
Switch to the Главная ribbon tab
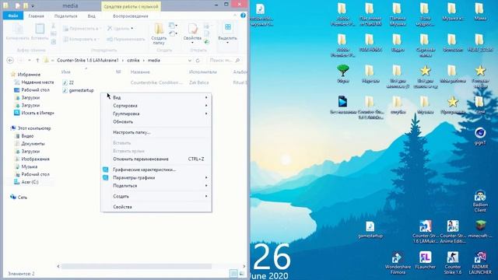tap(36, 16)
